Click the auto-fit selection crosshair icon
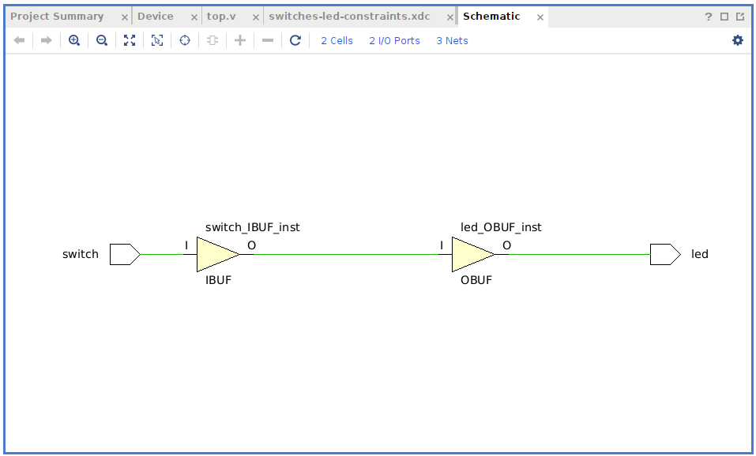 pyautogui.click(x=185, y=40)
